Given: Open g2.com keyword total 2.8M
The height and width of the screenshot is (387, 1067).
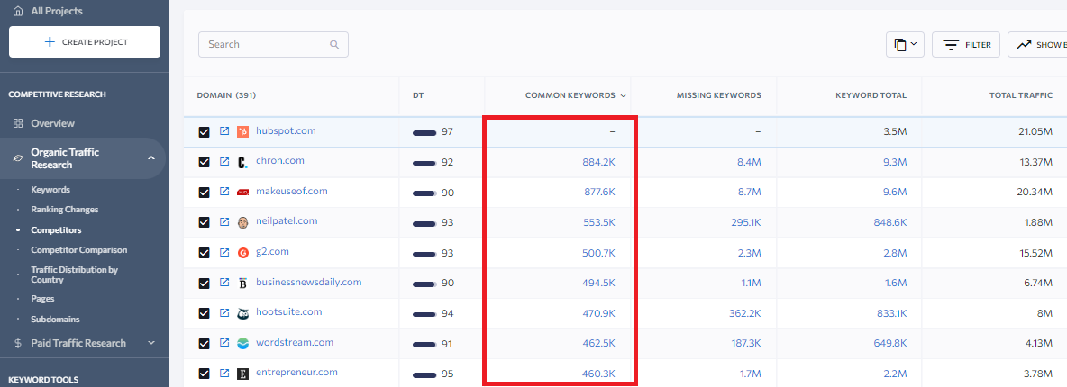Looking at the screenshot, I should [893, 252].
